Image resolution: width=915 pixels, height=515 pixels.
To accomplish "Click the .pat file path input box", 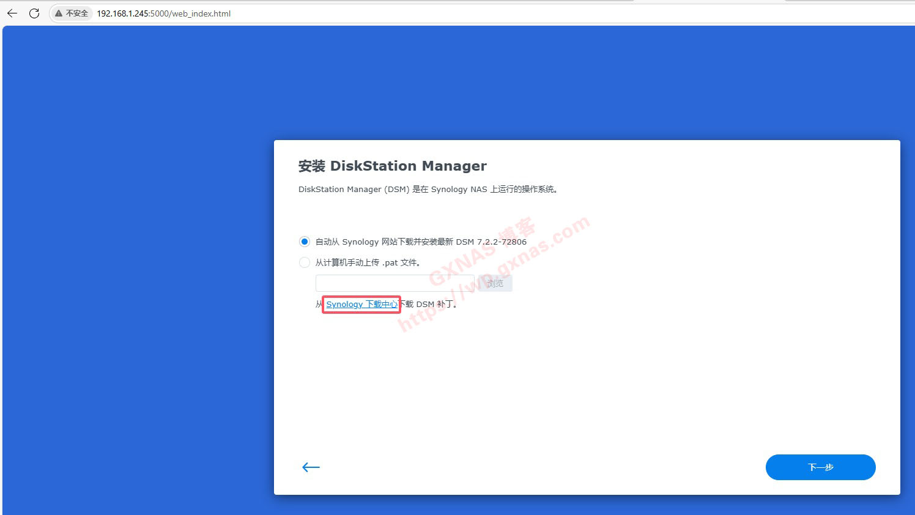I will coord(395,283).
